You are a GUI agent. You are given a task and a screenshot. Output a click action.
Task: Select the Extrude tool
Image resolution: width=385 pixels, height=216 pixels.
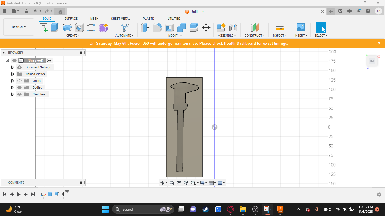click(x=55, y=28)
